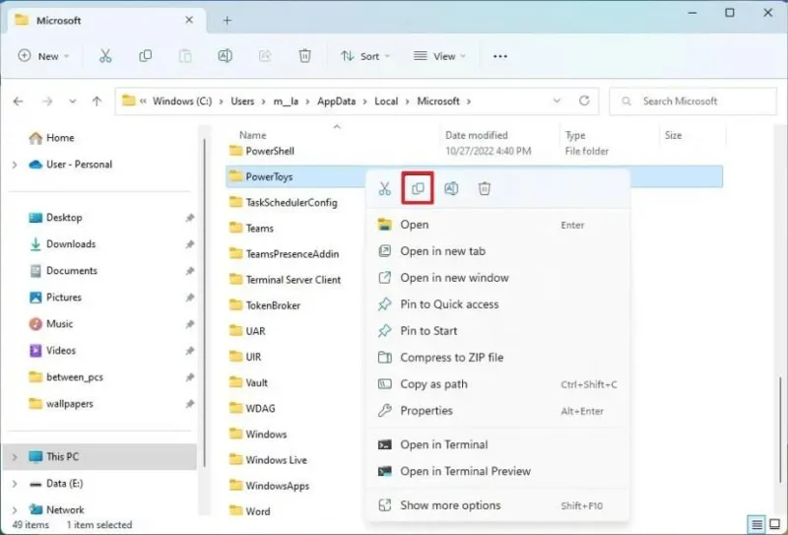Switch to details view in the status bar
This screenshot has height=535, width=788.
coord(756,524)
